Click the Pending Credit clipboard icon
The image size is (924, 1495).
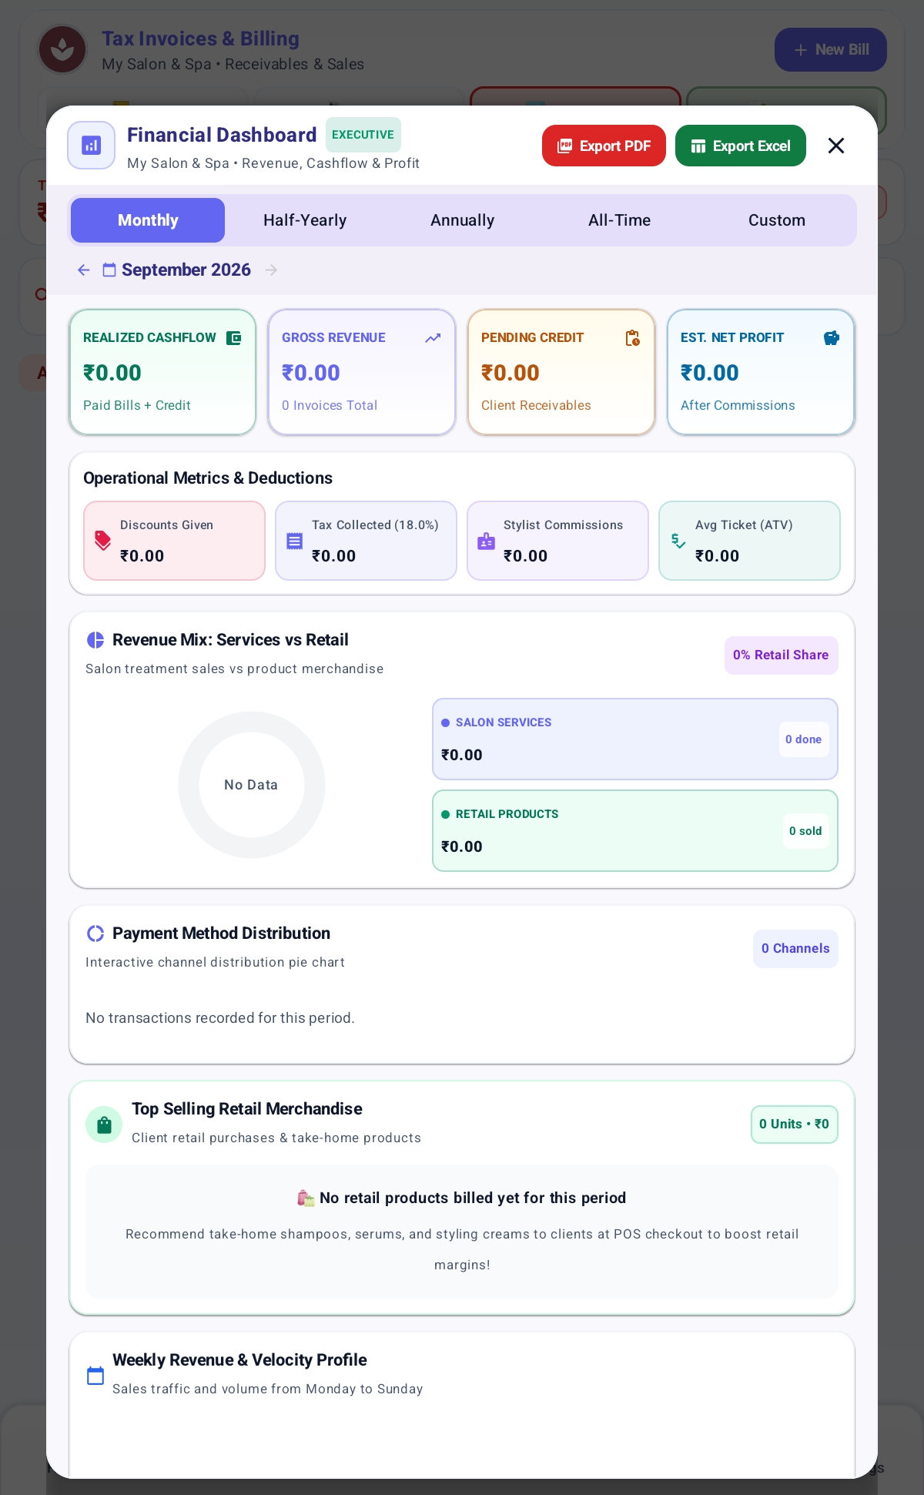pos(632,337)
